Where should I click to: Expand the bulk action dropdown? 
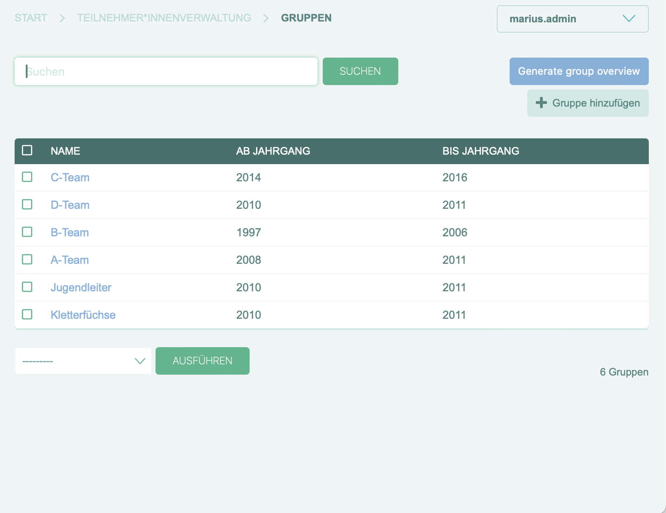point(83,361)
